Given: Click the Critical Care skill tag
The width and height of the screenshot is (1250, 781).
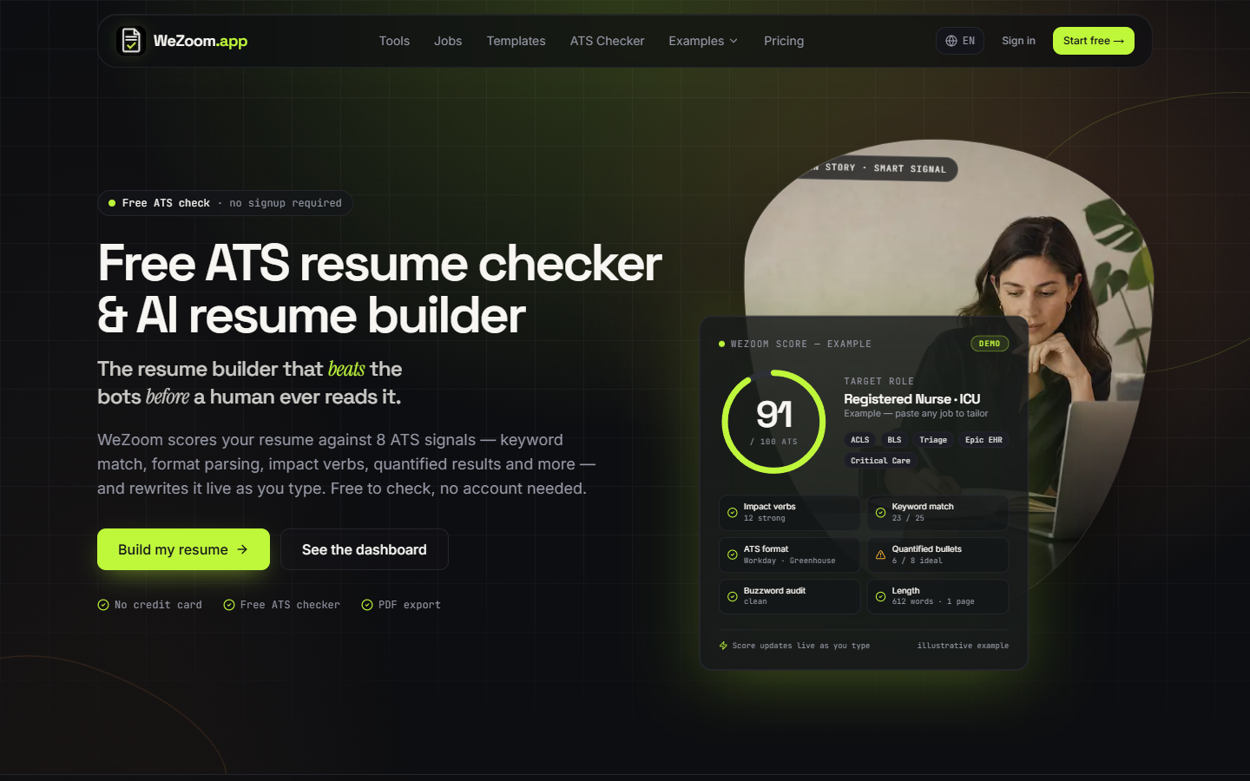Looking at the screenshot, I should 880,461.
